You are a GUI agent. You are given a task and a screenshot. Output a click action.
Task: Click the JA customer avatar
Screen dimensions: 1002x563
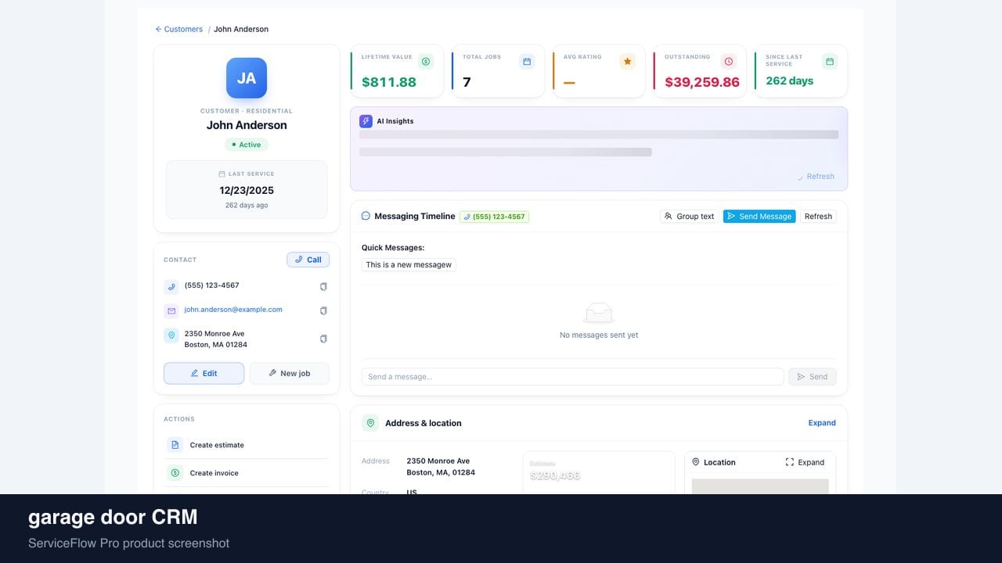247,78
